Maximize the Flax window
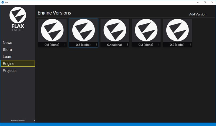The height and width of the screenshot is (126, 216). [205, 2]
